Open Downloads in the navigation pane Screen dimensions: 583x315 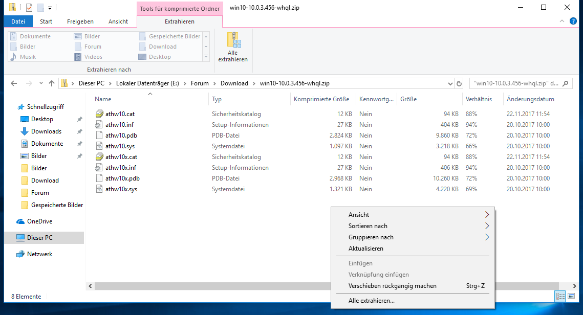point(46,131)
